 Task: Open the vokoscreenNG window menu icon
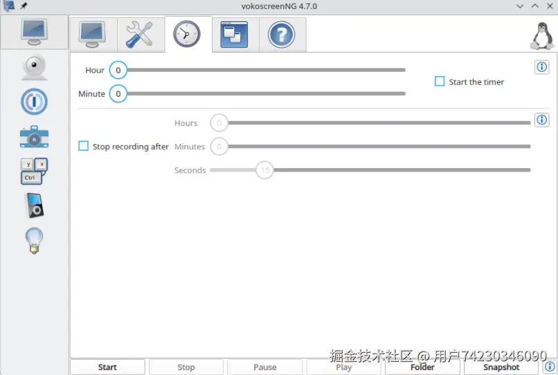(x=9, y=6)
